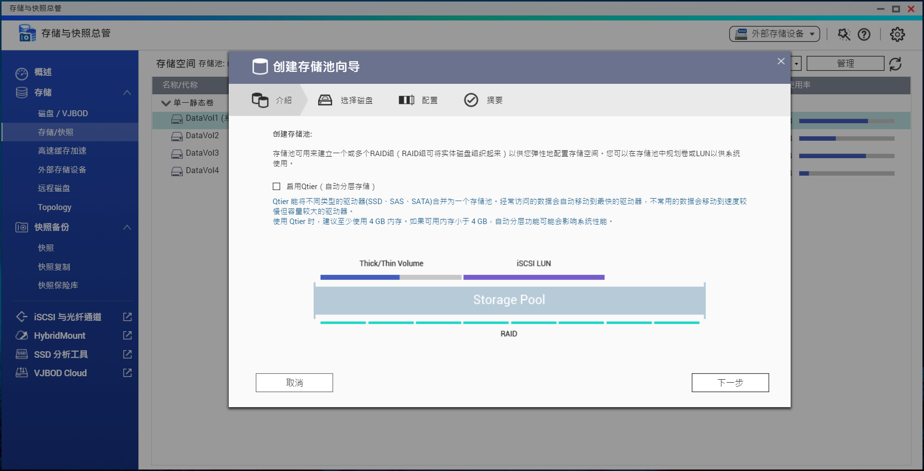Click the refresh icon beside 管理
The height and width of the screenshot is (471, 924).
pos(896,64)
